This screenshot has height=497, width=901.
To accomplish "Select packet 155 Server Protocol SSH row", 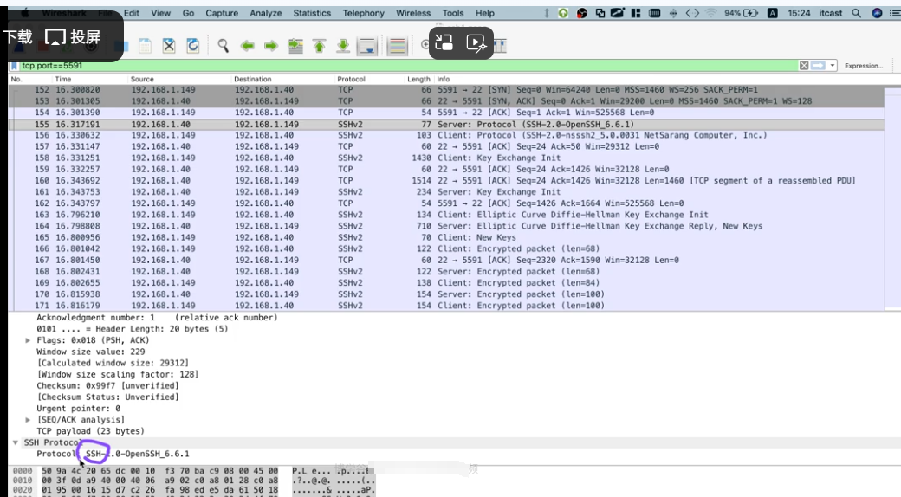I will tap(433, 124).
